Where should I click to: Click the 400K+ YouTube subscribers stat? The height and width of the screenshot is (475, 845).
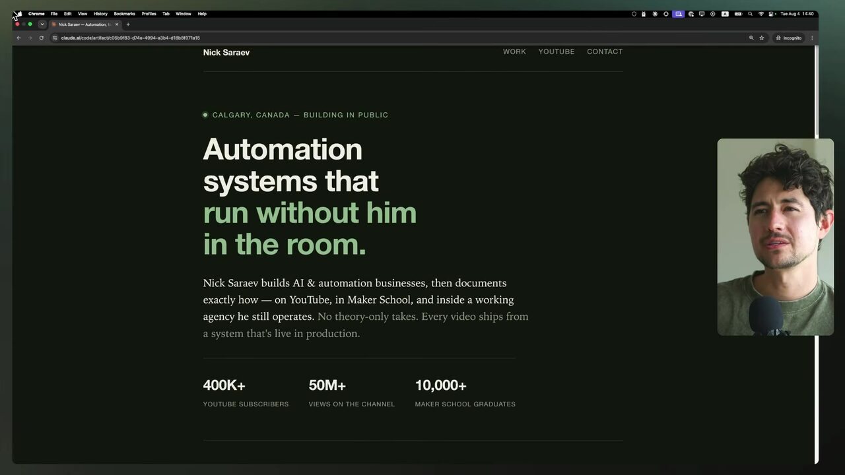[x=246, y=393]
